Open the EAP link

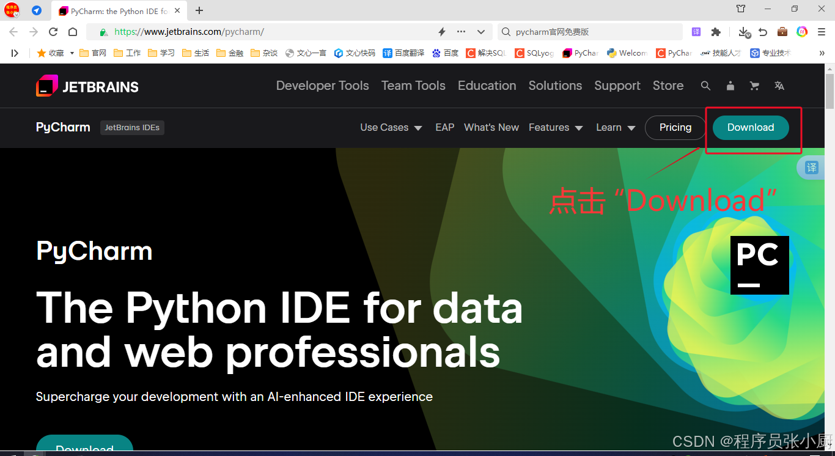click(445, 128)
